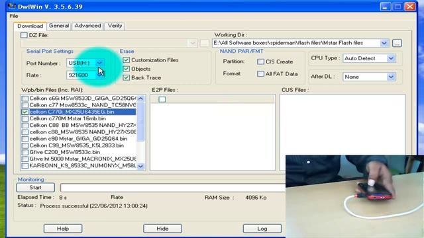Screen dimensions: 424x238
Task: Click the Elapsed Time 8 s value
Action: pos(63,198)
